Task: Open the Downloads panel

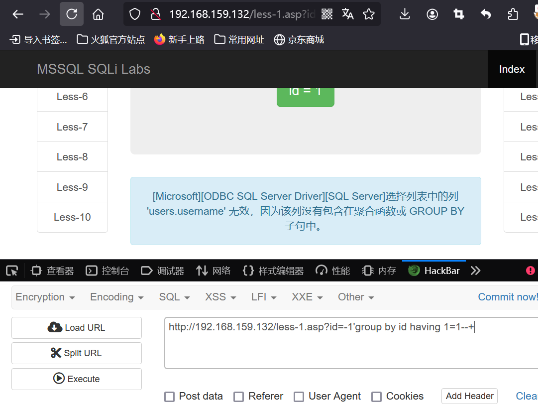Action: pyautogui.click(x=404, y=14)
